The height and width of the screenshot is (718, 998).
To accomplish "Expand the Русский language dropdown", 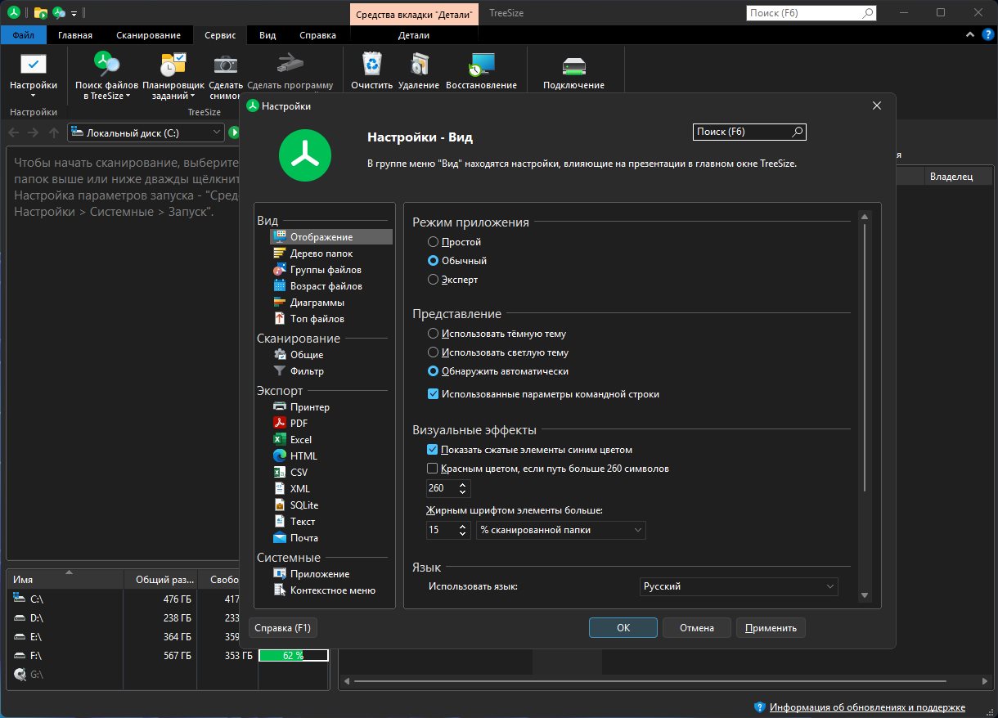I will pyautogui.click(x=738, y=586).
